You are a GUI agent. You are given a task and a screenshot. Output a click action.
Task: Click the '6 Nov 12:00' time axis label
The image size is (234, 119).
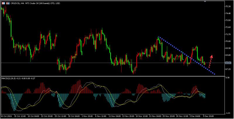[101, 116]
